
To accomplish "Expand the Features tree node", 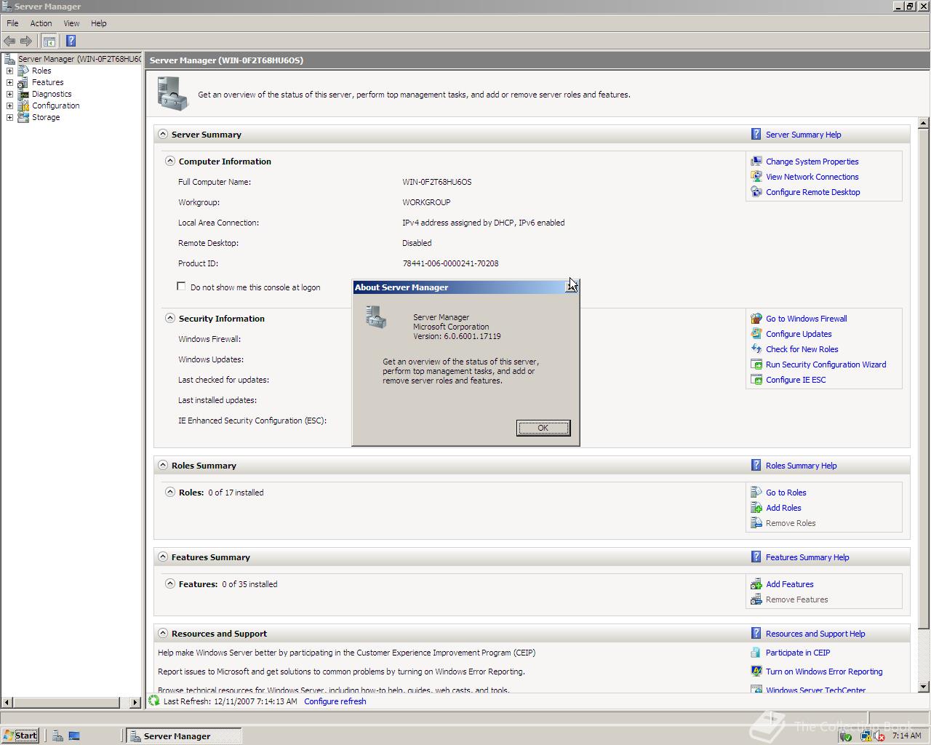I will coord(9,82).
